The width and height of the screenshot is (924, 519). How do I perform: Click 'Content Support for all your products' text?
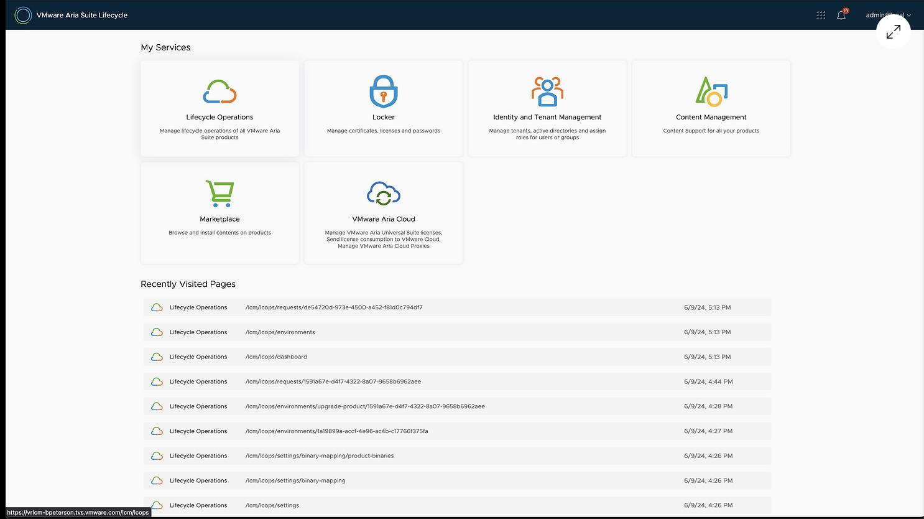[711, 131]
